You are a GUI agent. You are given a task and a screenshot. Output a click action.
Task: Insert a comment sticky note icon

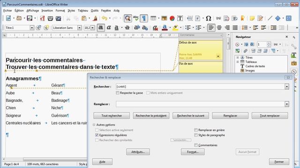[252, 18]
